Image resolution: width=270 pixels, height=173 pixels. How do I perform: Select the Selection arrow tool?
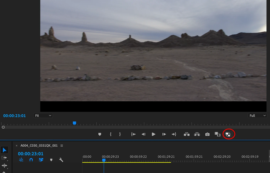4,150
